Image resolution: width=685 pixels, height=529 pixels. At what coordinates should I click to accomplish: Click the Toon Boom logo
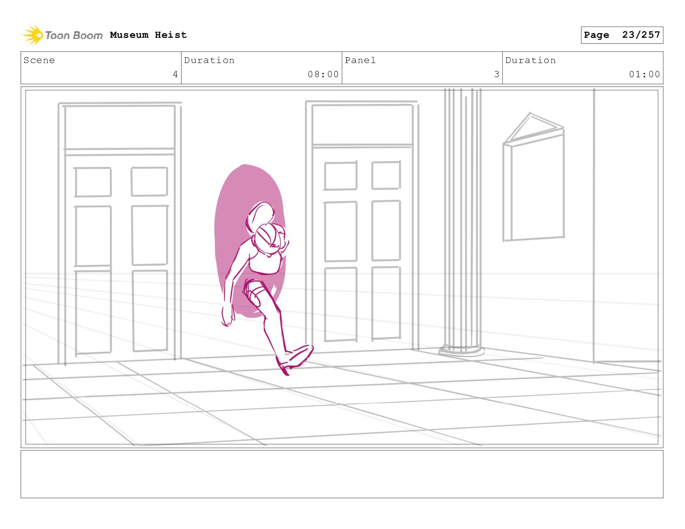tap(62, 35)
